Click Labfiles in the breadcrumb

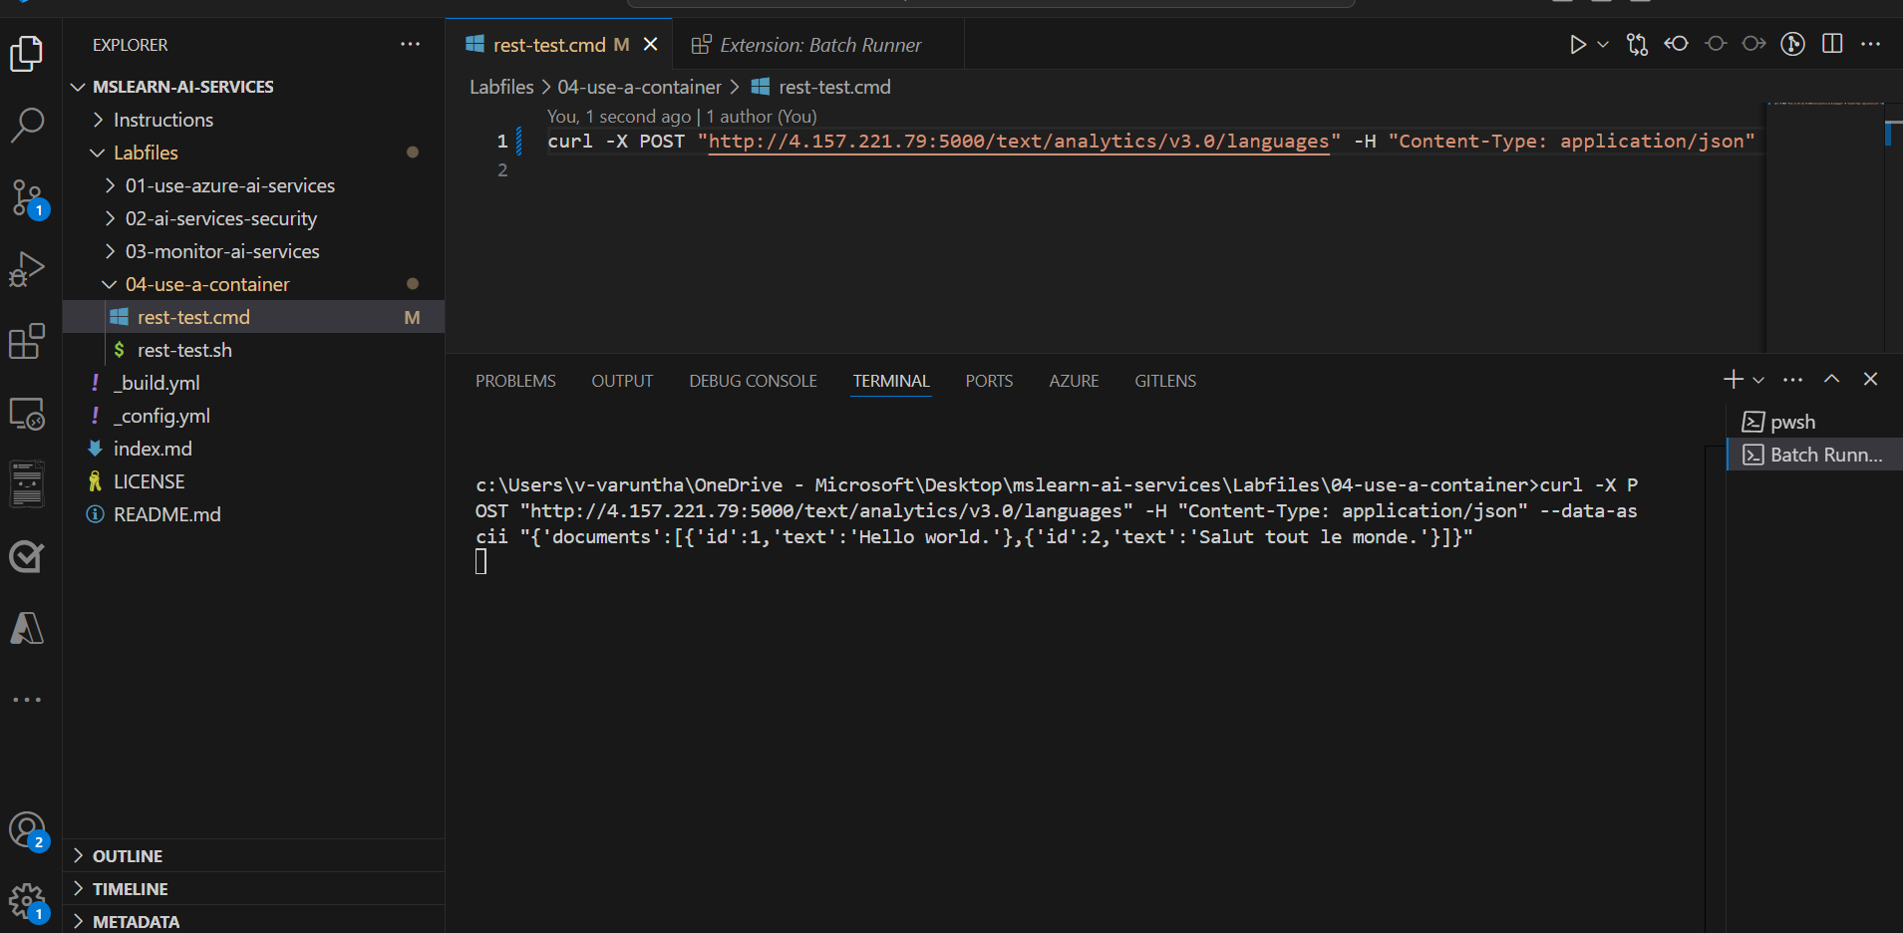coord(501,87)
